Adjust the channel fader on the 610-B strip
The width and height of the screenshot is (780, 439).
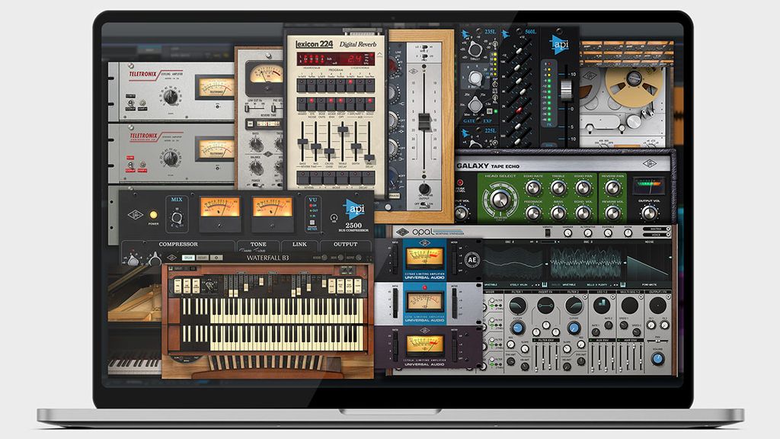coord(425,121)
